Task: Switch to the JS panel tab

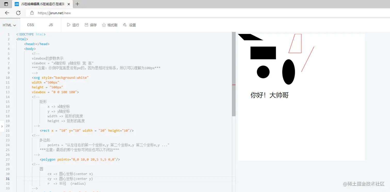Action: pyautogui.click(x=51, y=25)
